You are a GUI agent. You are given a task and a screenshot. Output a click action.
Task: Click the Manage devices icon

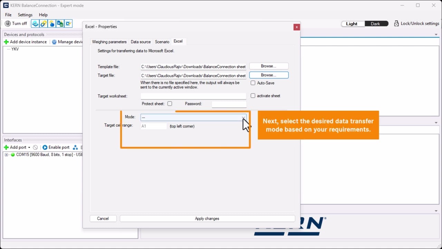pos(54,42)
